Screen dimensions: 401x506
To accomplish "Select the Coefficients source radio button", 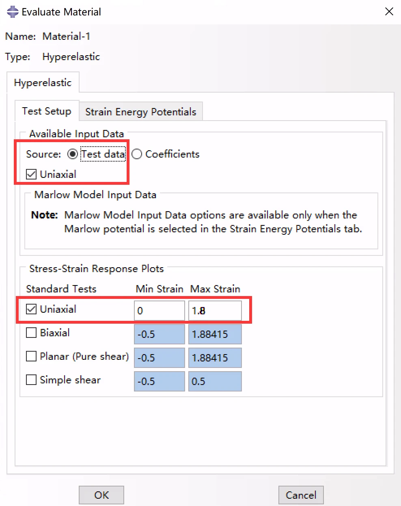I will pyautogui.click(x=137, y=154).
